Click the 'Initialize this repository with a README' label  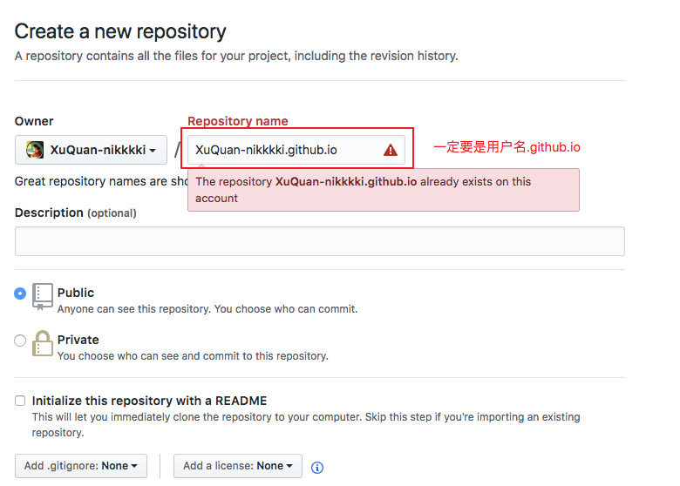(x=149, y=401)
